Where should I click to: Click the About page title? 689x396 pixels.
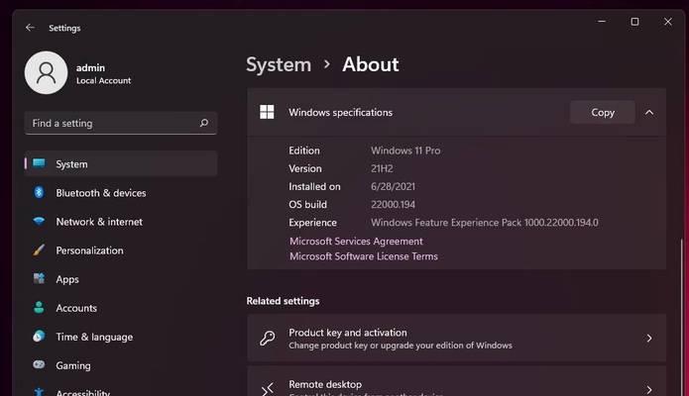click(x=371, y=64)
